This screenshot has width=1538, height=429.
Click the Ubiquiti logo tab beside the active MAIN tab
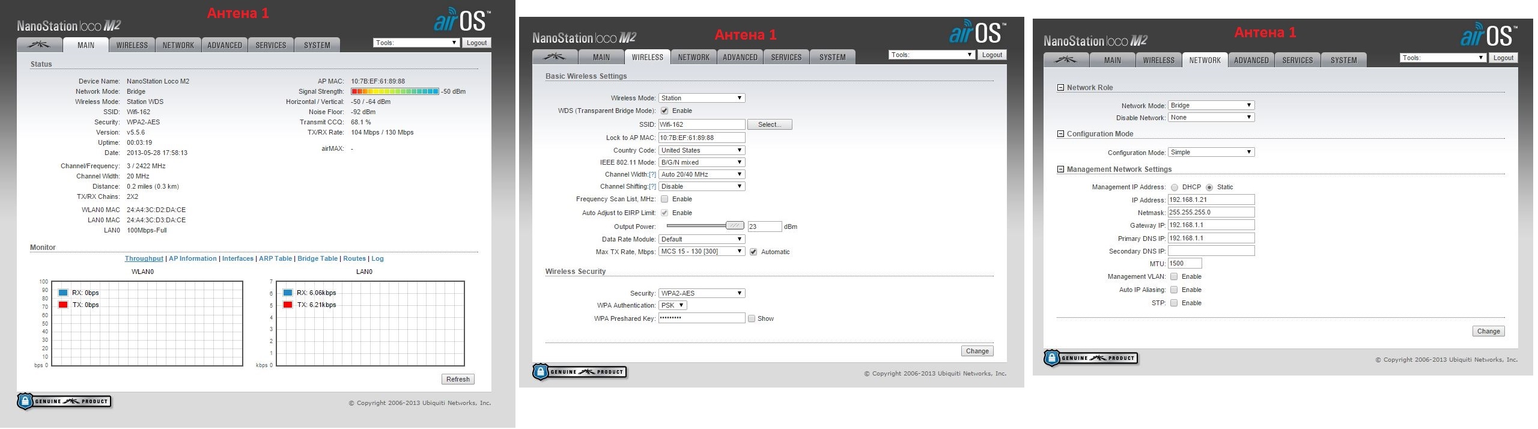[40, 45]
